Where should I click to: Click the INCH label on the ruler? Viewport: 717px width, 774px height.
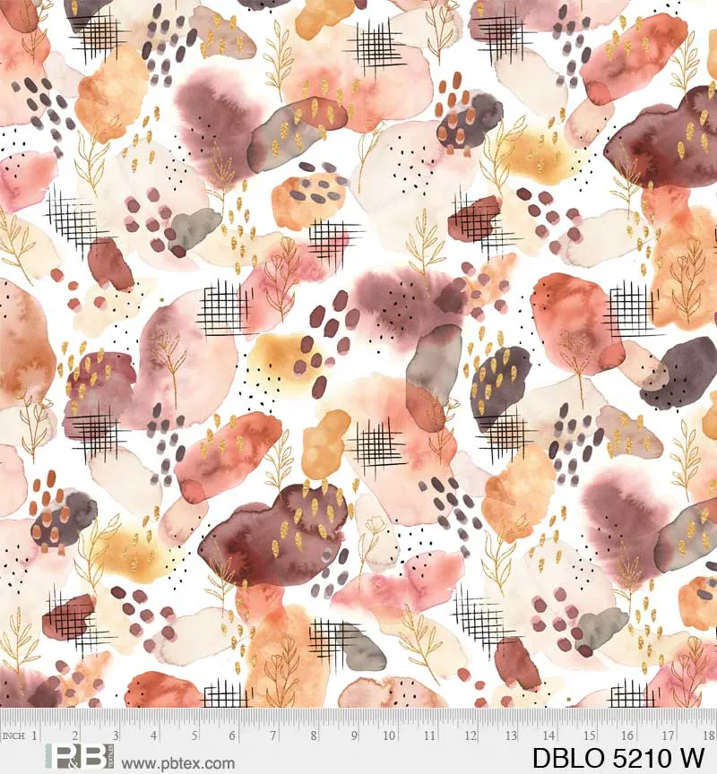click(13, 736)
